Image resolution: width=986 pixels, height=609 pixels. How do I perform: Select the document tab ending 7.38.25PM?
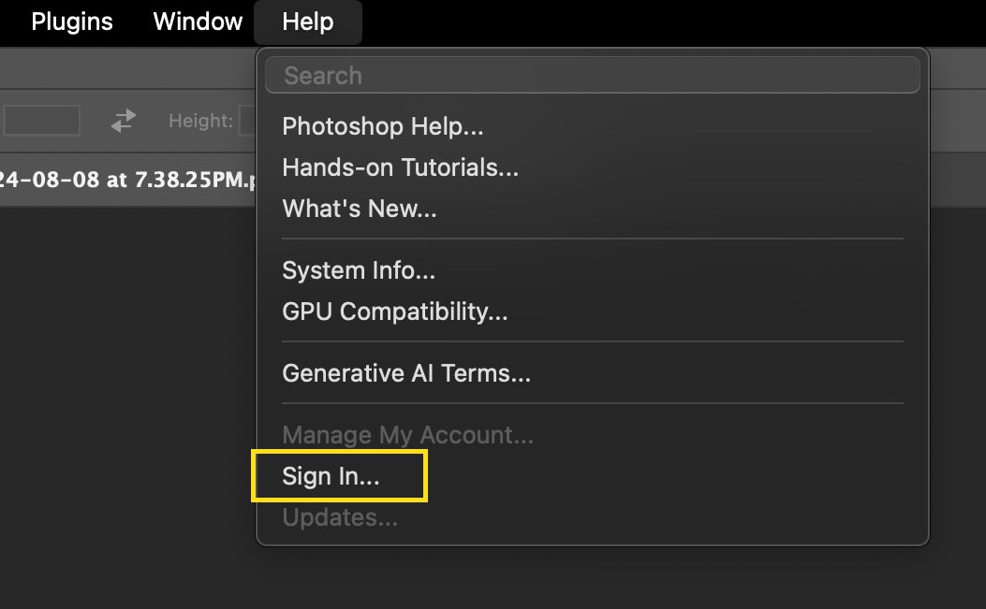[x=126, y=179]
